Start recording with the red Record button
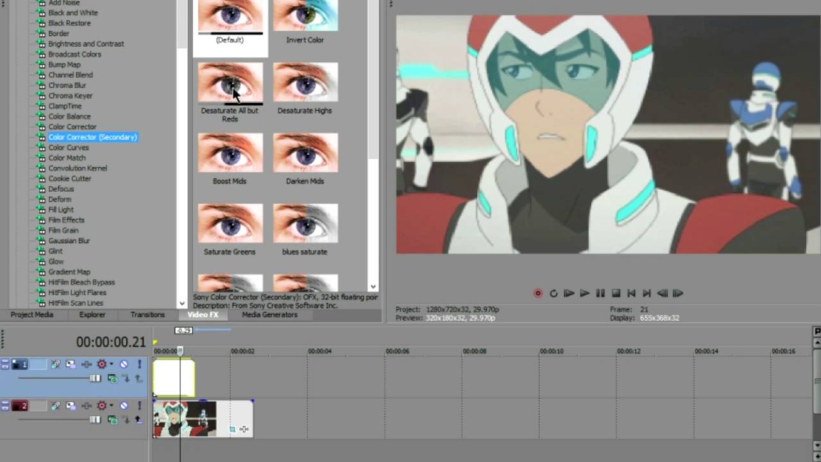821x462 pixels. (537, 293)
